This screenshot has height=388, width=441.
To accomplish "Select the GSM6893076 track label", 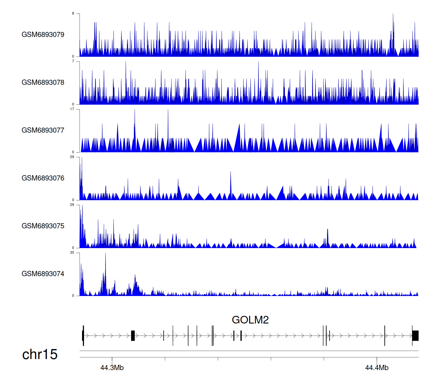I will 43,178.
